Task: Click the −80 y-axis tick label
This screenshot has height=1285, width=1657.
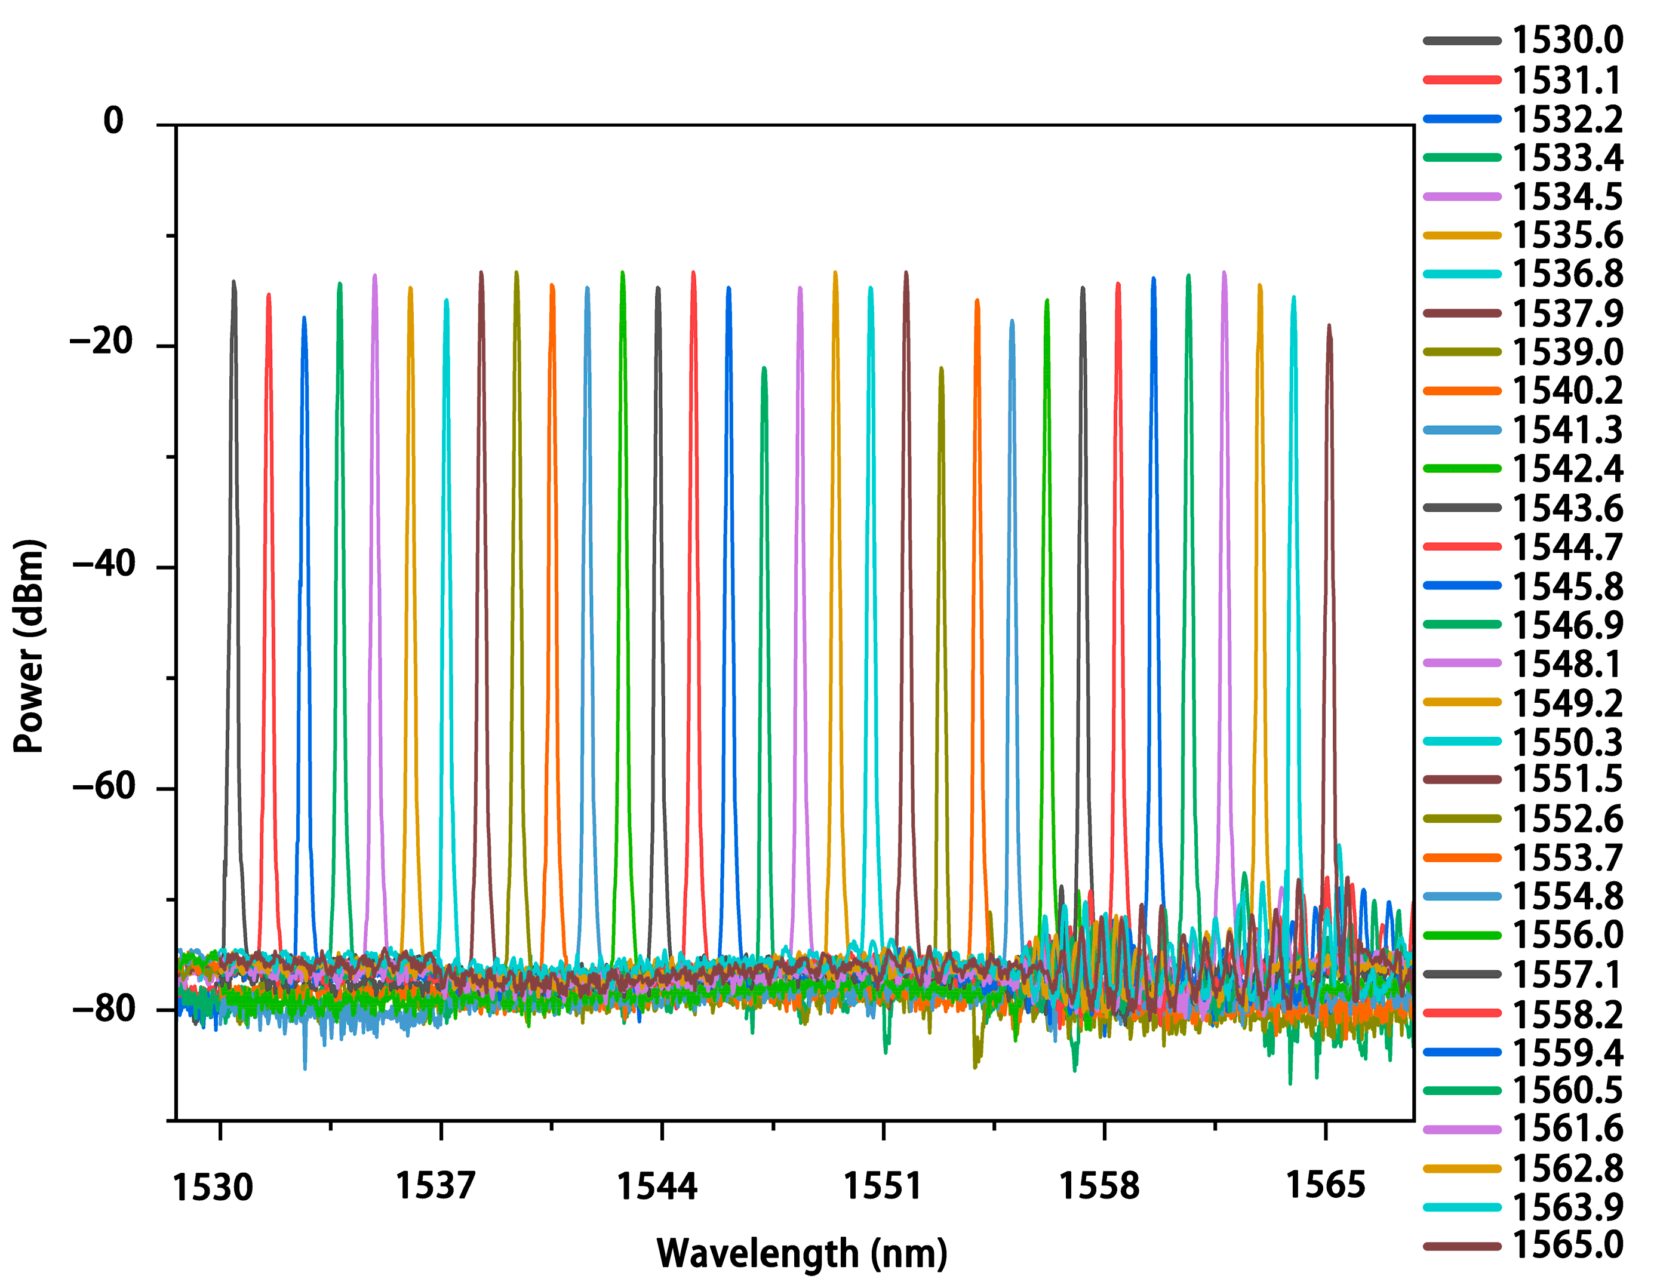Action: click(x=104, y=1008)
